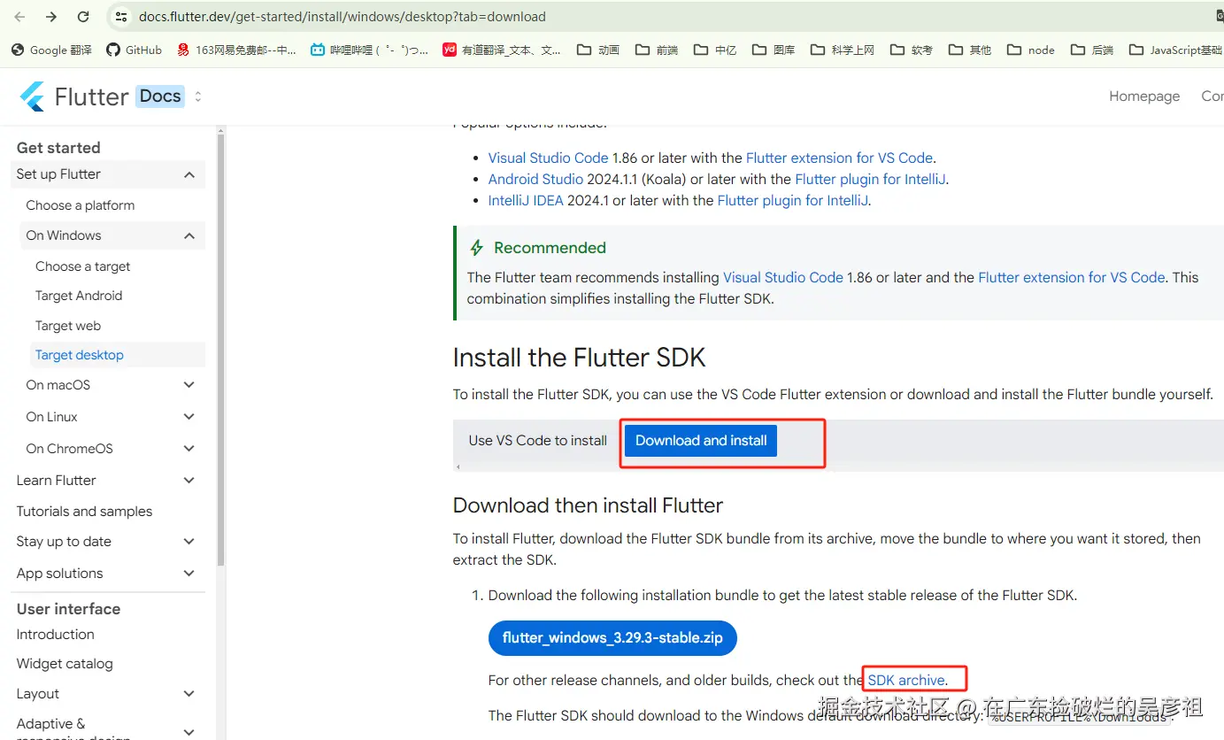
Task: Click the Get started sidebar heading
Action: (58, 148)
